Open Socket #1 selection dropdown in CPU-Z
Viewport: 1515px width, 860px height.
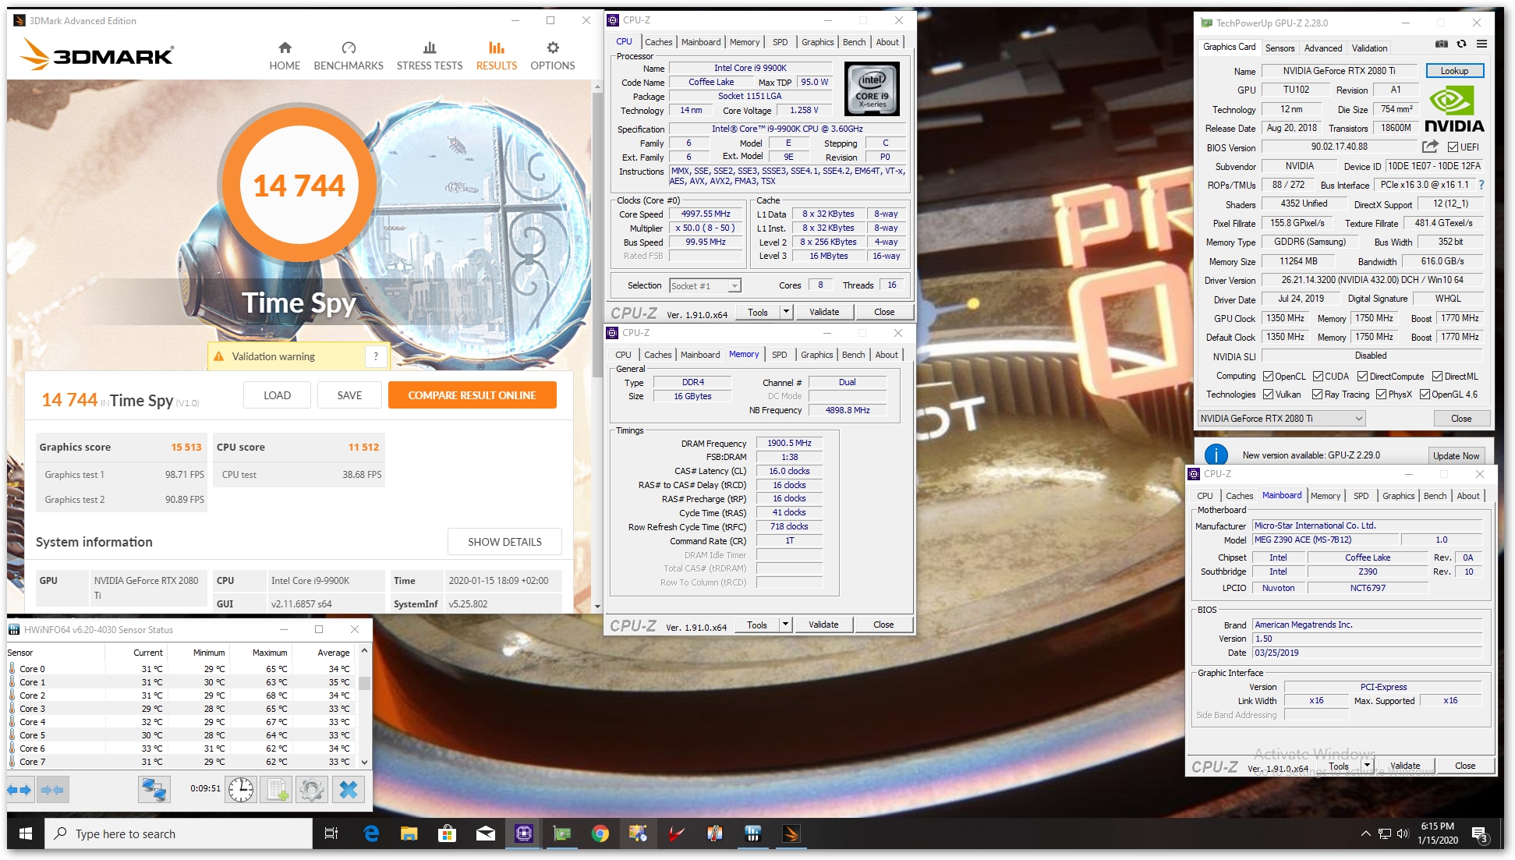click(x=705, y=286)
